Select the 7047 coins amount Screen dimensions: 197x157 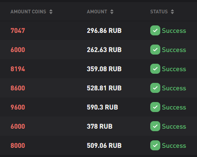[x=18, y=30]
